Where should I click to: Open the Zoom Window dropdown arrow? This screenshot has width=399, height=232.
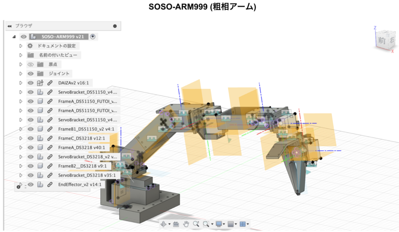[212, 224]
